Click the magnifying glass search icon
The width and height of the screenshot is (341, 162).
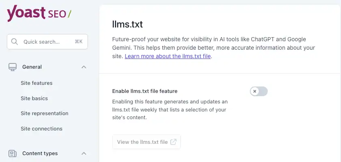pos(15,42)
